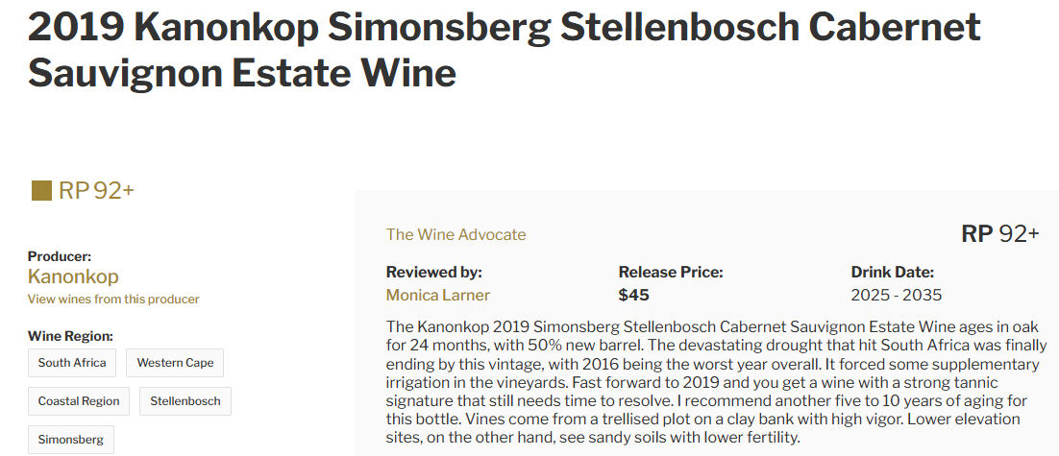Open The Wine Advocate link
1059x456 pixels.
click(x=456, y=234)
